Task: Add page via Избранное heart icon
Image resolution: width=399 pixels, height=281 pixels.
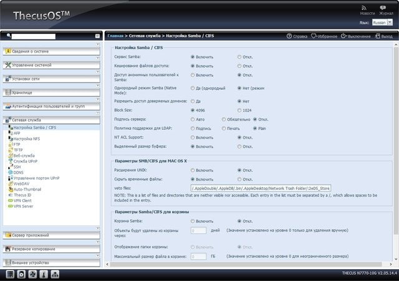Action: coord(314,36)
